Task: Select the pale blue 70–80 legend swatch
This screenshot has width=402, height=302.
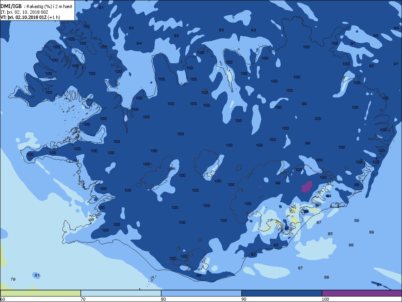Action: (121, 293)
